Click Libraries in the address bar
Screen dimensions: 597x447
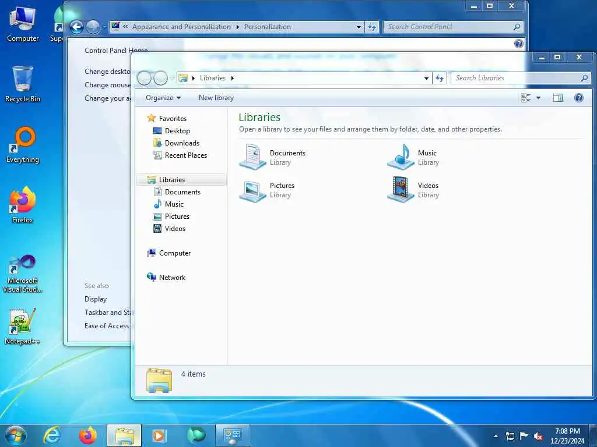click(x=212, y=79)
